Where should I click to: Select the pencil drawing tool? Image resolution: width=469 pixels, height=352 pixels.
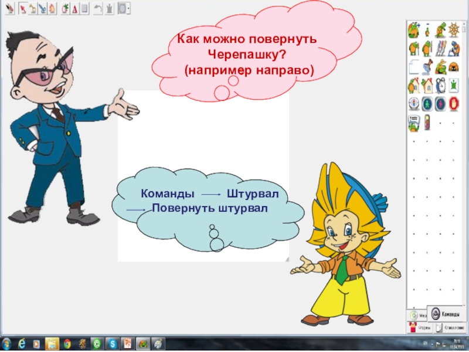click(x=10, y=9)
